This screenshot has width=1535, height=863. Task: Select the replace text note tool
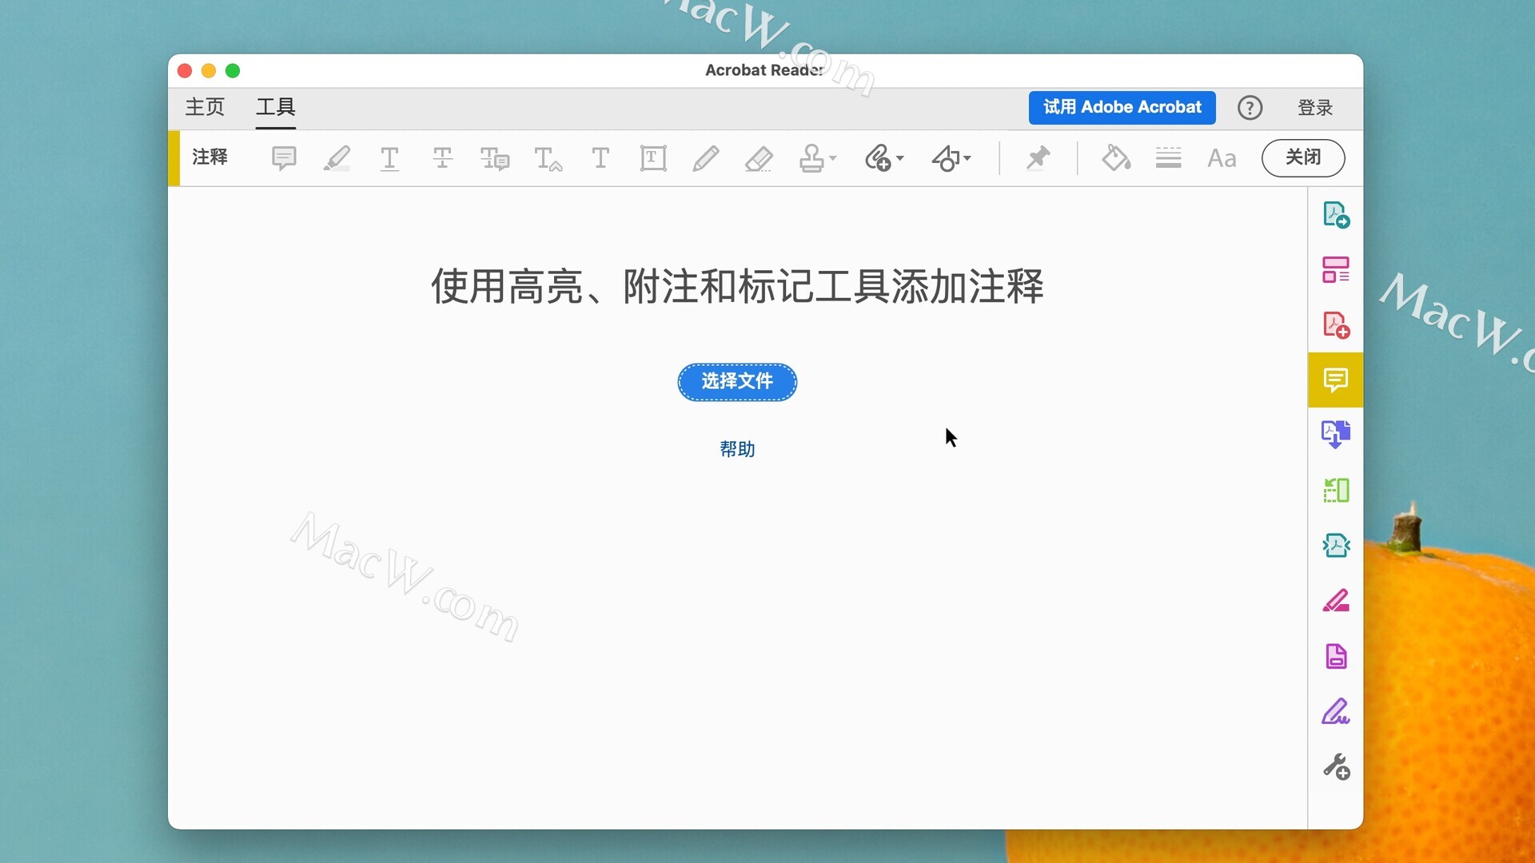click(x=495, y=158)
